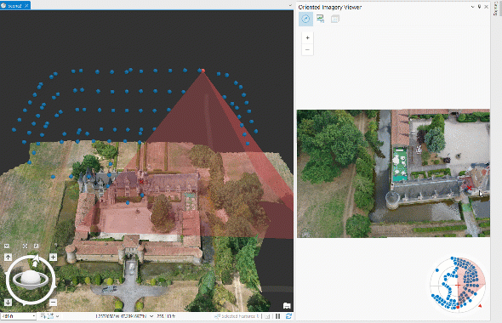
Task: Click the red selected camera point in scene
Action: [x=203, y=71]
